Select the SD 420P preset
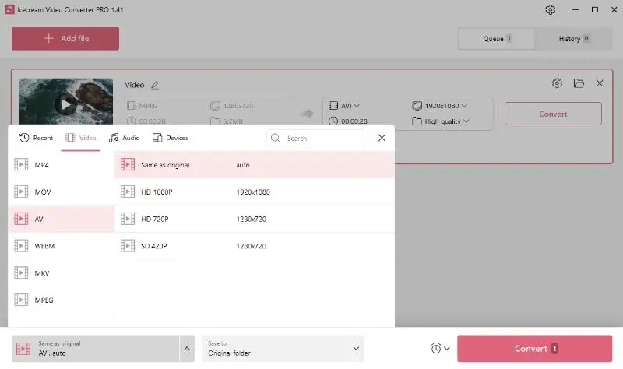Viewport: 623px width, 369px height. [255, 246]
